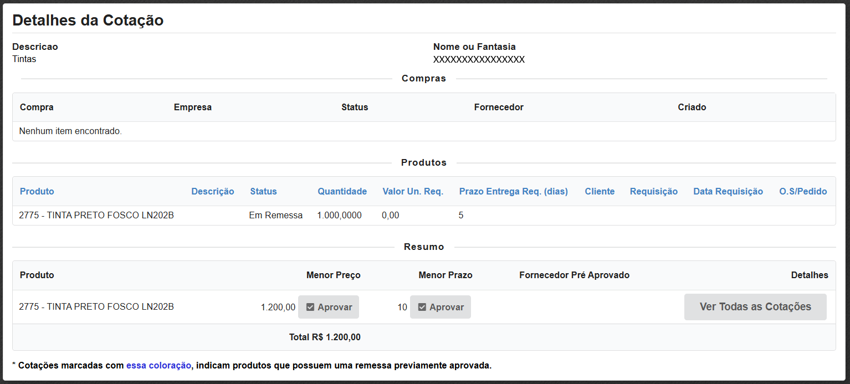Open the 'essa coloração' link in the footnote
This screenshot has width=850, height=384.
tap(159, 365)
